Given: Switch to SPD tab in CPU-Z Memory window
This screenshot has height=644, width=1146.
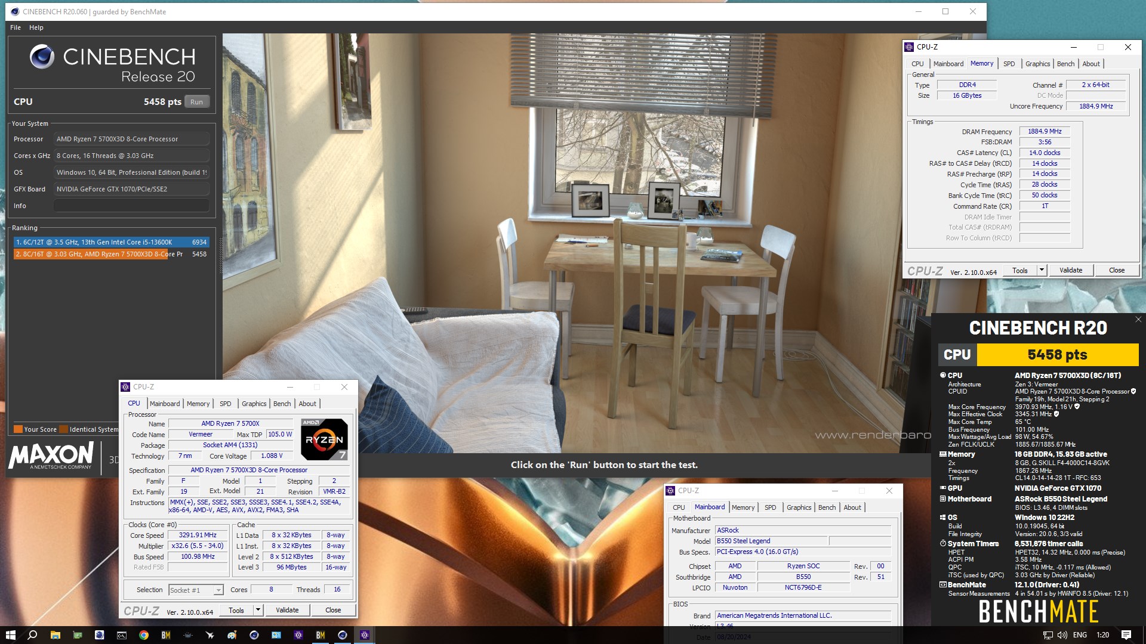Looking at the screenshot, I should (1009, 64).
